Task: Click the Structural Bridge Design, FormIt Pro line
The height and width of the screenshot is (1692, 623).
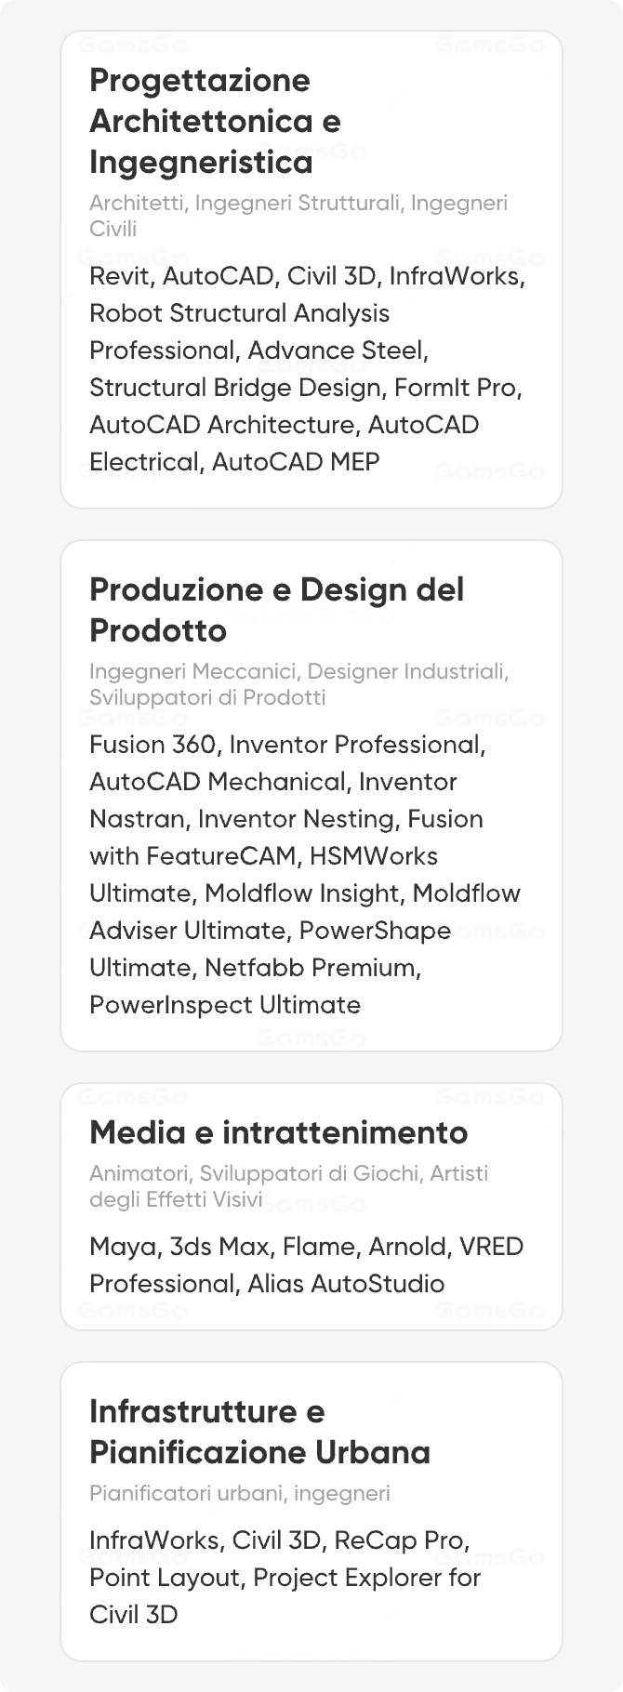Action: (x=305, y=388)
